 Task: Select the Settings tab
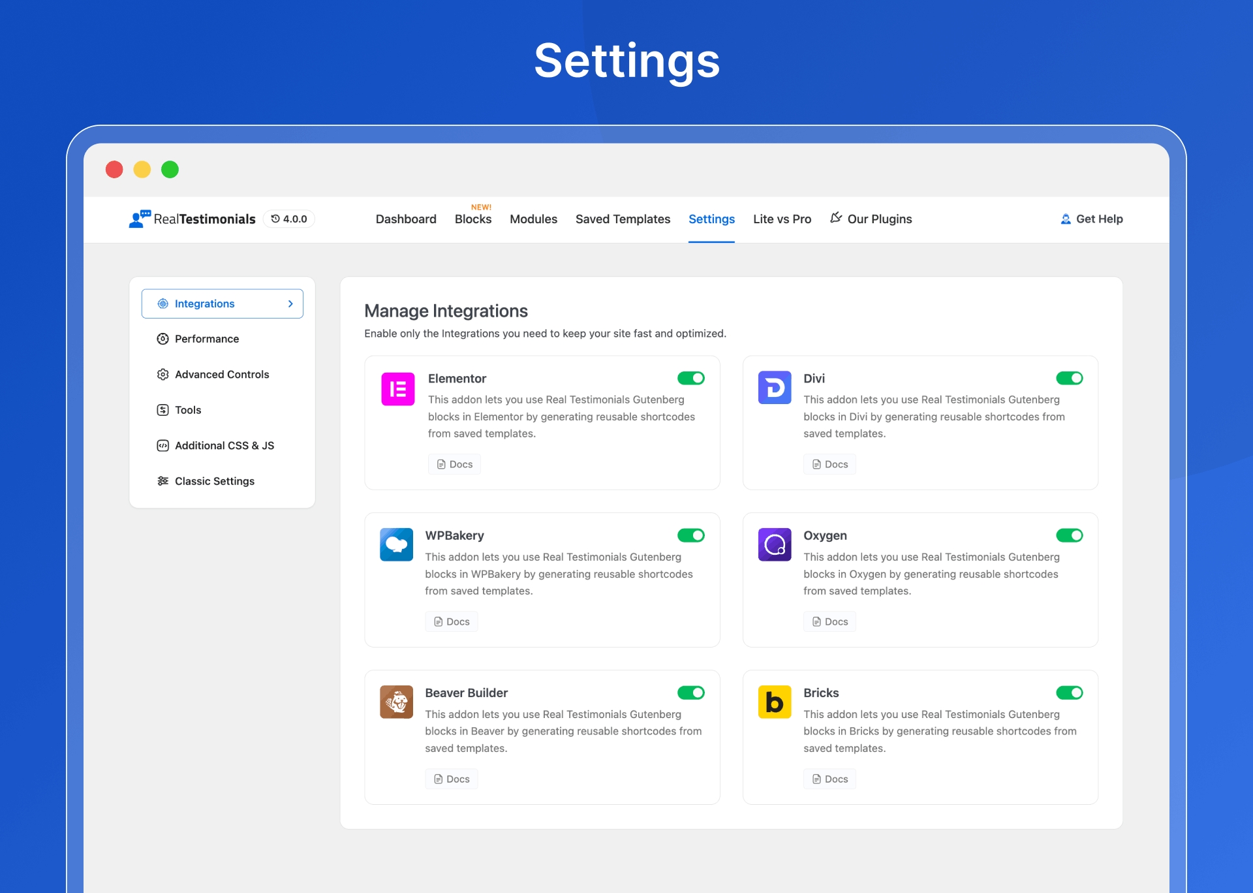tap(711, 219)
